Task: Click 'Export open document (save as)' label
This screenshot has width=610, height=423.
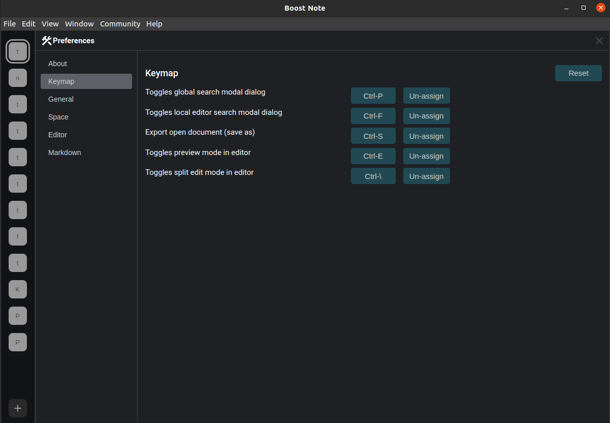Action: 200,132
